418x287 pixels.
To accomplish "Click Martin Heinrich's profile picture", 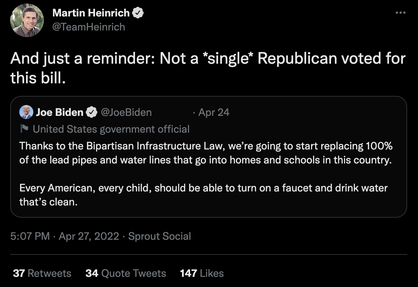I will tap(27, 21).
